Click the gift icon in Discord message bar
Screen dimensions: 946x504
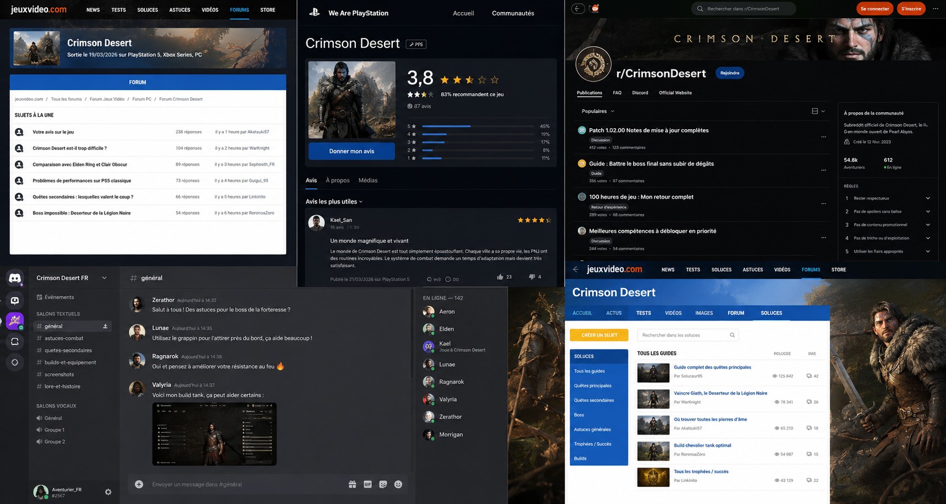352,484
